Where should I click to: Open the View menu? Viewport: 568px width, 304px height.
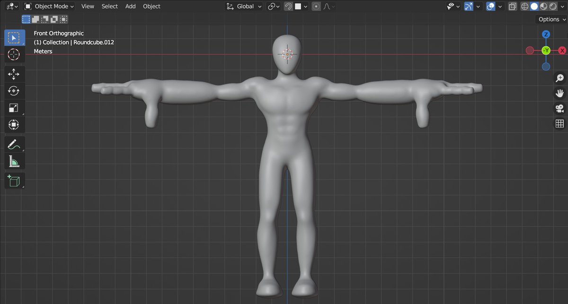(88, 6)
